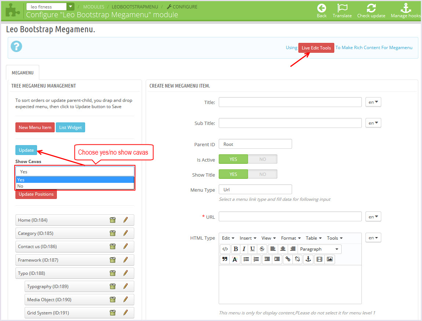Open the editor Tools menu
This screenshot has height=321, width=422.
335,238
